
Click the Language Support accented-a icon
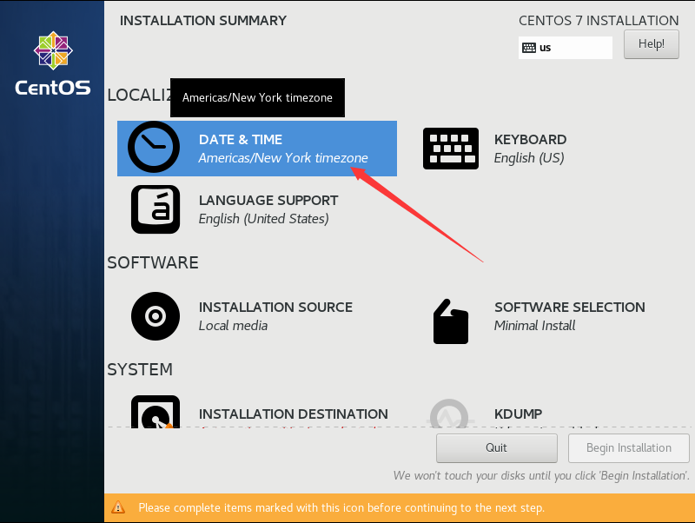pos(156,209)
